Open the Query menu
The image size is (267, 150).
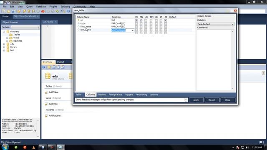click(29, 7)
